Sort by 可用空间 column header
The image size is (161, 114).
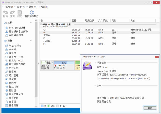pyautogui.click(x=90, y=21)
